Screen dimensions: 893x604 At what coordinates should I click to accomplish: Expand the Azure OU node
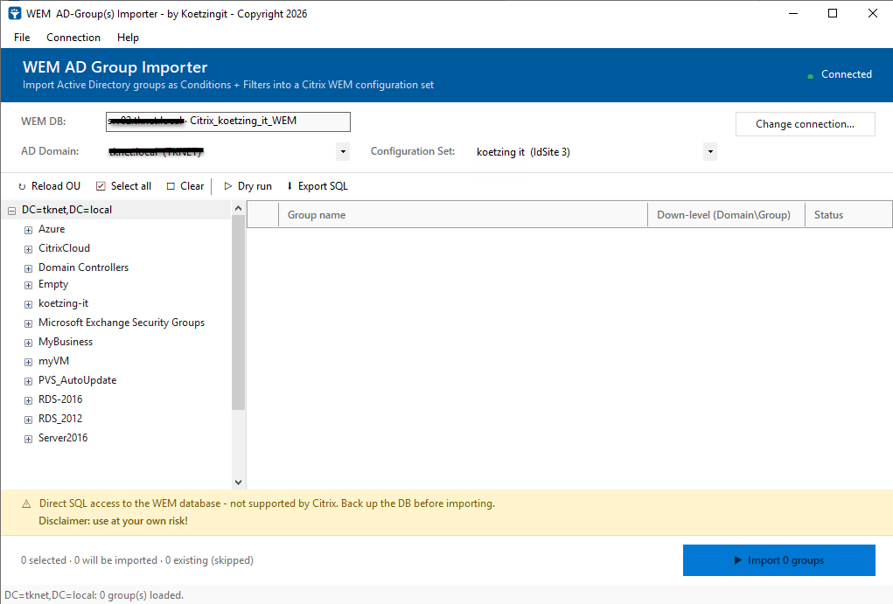tap(28, 230)
